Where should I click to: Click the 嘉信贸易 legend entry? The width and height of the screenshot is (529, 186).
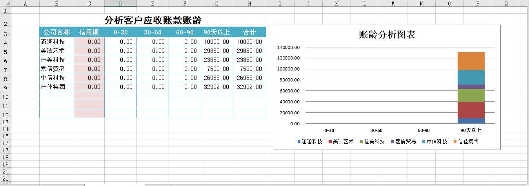click(x=405, y=142)
